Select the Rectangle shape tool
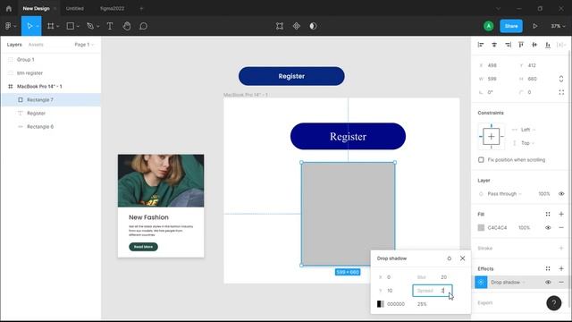 71,26
